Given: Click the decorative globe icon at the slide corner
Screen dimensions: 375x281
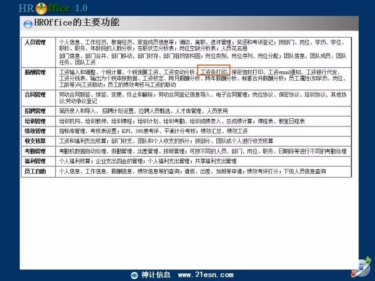Looking at the screenshot, I should [x=361, y=267].
